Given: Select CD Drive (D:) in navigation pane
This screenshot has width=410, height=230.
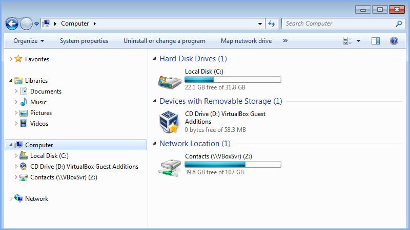Looking at the screenshot, I should 84,167.
